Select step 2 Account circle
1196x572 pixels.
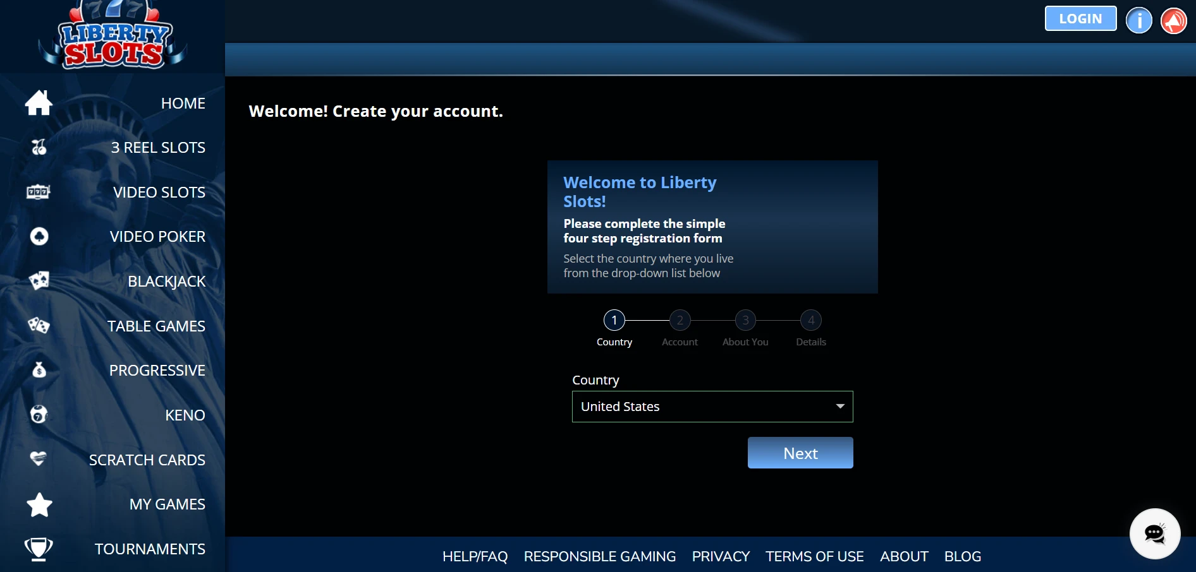680,320
